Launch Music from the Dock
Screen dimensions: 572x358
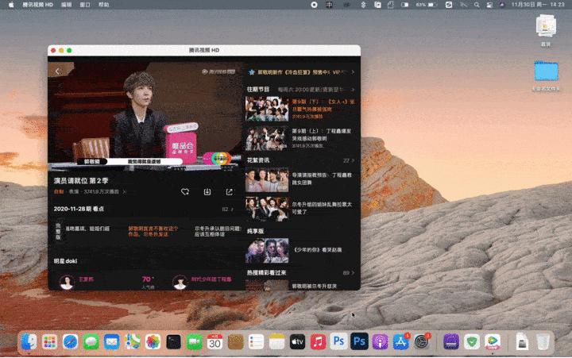(x=318, y=342)
